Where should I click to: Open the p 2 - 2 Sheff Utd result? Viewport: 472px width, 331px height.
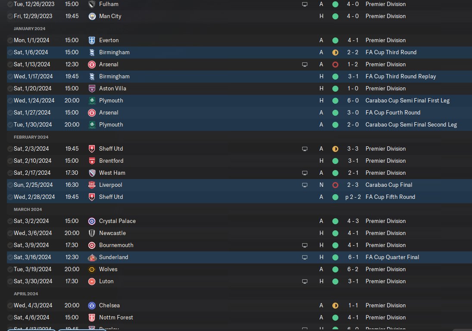[353, 197]
